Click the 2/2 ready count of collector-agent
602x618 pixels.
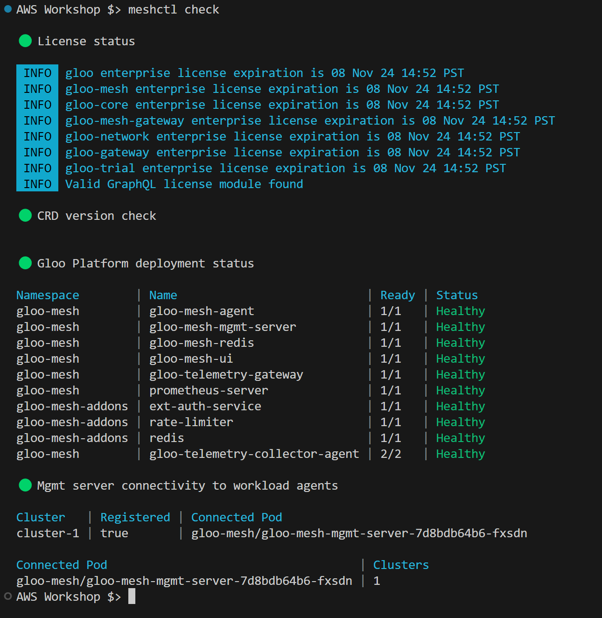[x=391, y=454]
